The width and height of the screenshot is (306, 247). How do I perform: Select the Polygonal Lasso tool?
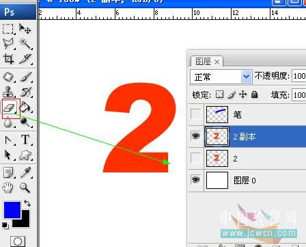(8, 43)
